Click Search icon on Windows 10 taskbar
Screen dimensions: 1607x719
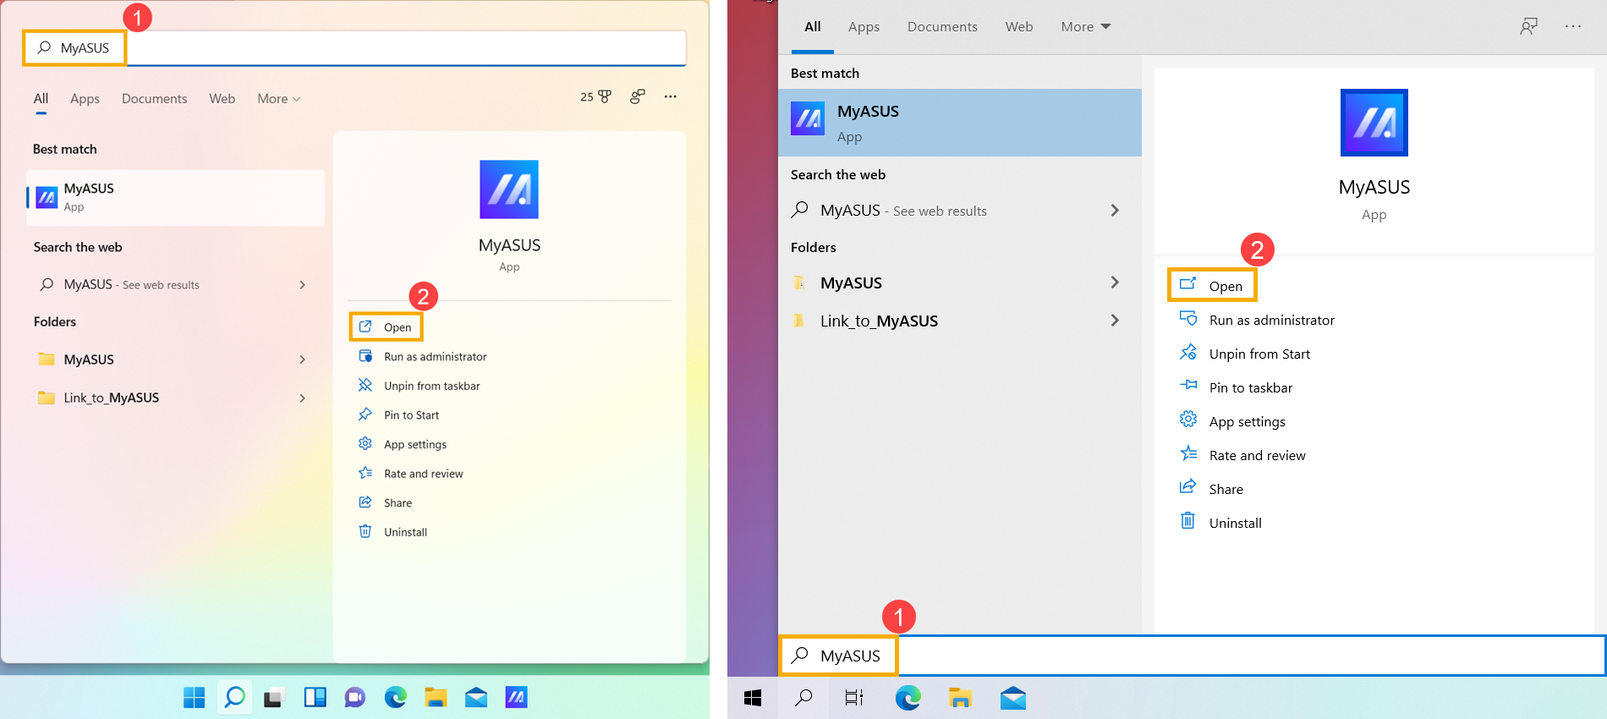click(x=803, y=698)
